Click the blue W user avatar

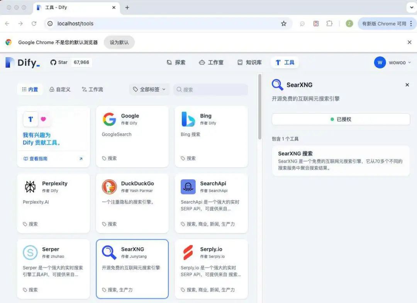click(x=380, y=63)
